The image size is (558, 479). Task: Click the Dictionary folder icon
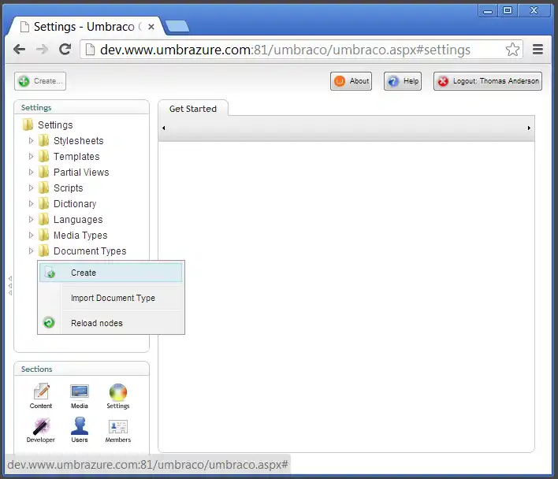click(x=44, y=203)
